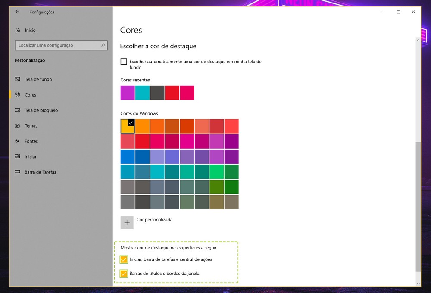Go to the Iniciar settings page
The height and width of the screenshot is (293, 431).
30,157
